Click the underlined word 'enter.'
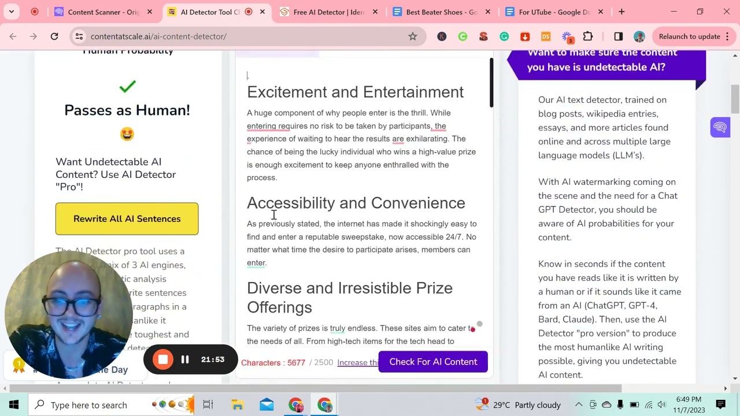The height and width of the screenshot is (416, 740). [x=257, y=263]
